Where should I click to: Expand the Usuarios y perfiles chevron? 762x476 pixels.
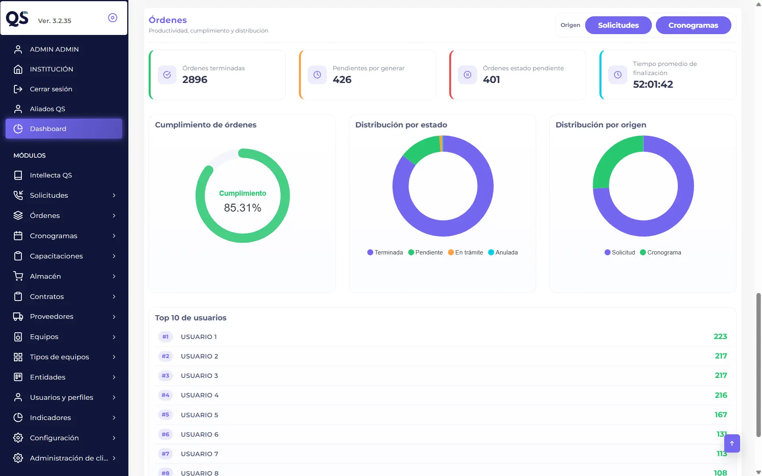(114, 397)
